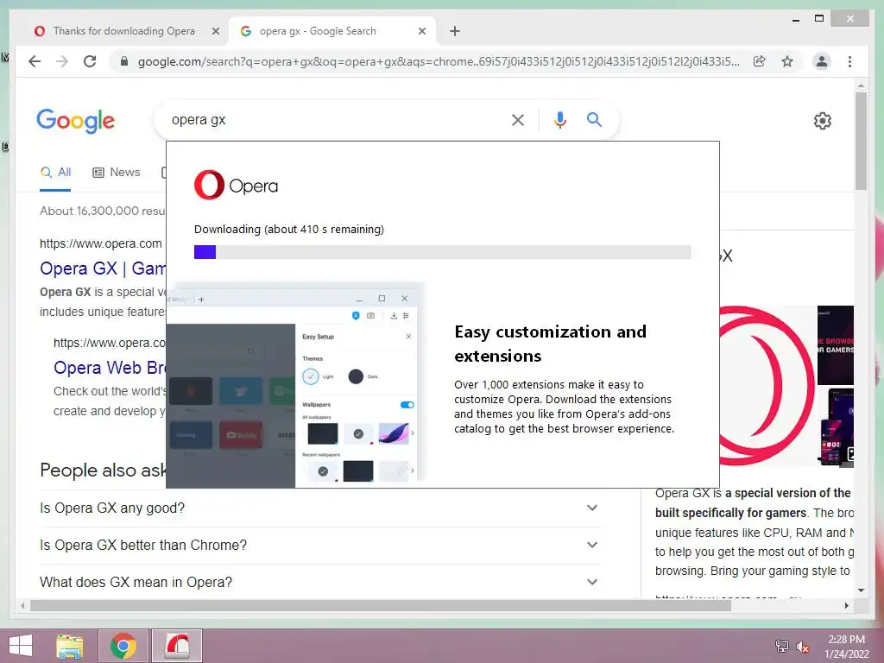Screen dimensions: 884x663
Task: Go back to the previous page
Action: 35,61
